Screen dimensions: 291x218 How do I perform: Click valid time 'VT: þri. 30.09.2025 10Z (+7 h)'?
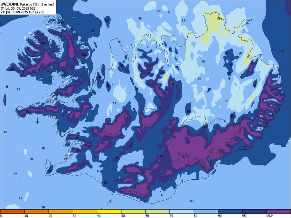(x=22, y=12)
